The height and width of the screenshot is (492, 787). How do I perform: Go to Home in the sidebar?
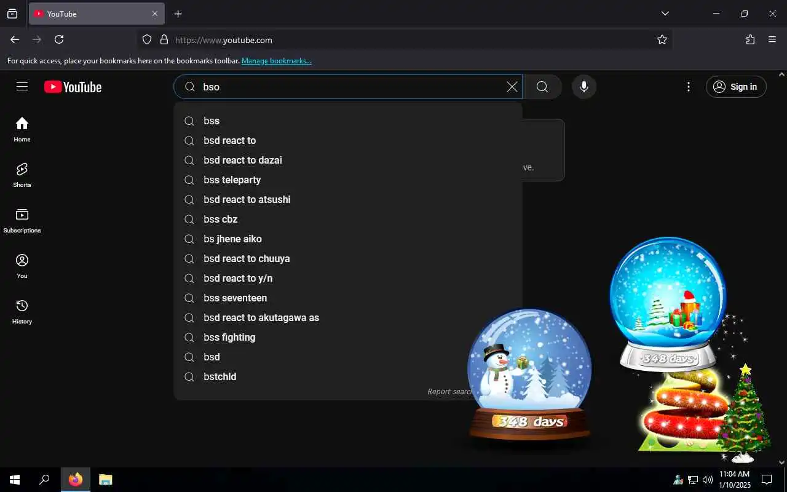tap(22, 129)
